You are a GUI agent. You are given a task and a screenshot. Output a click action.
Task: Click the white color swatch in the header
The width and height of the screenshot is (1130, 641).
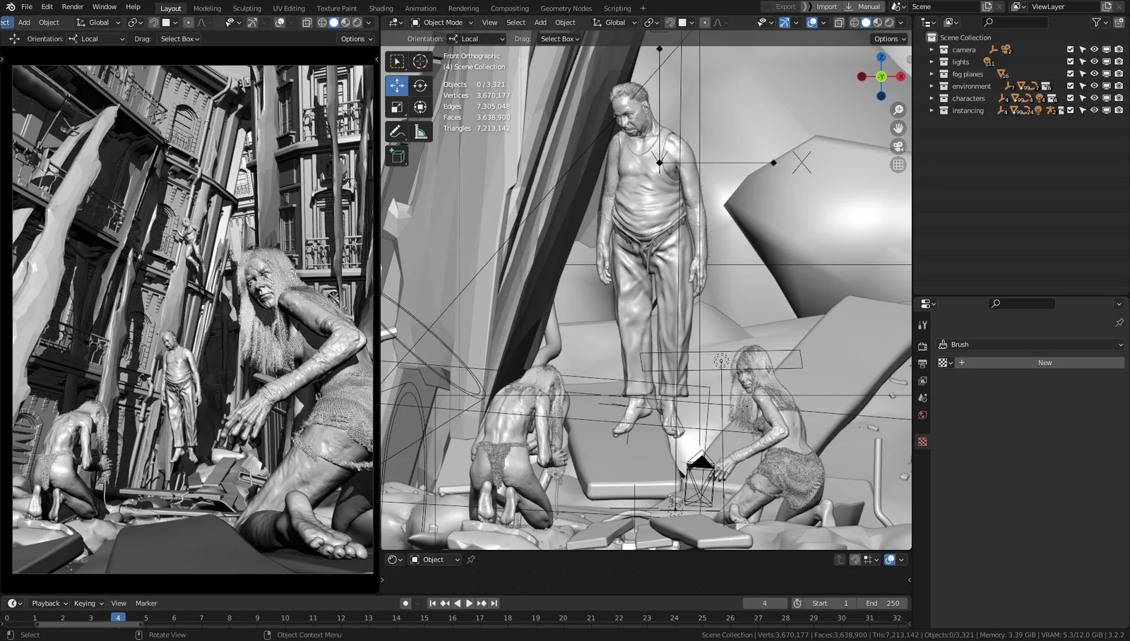tap(681, 22)
